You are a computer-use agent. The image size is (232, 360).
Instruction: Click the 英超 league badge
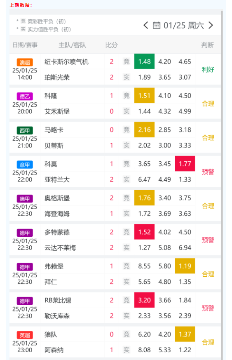pos(25,335)
